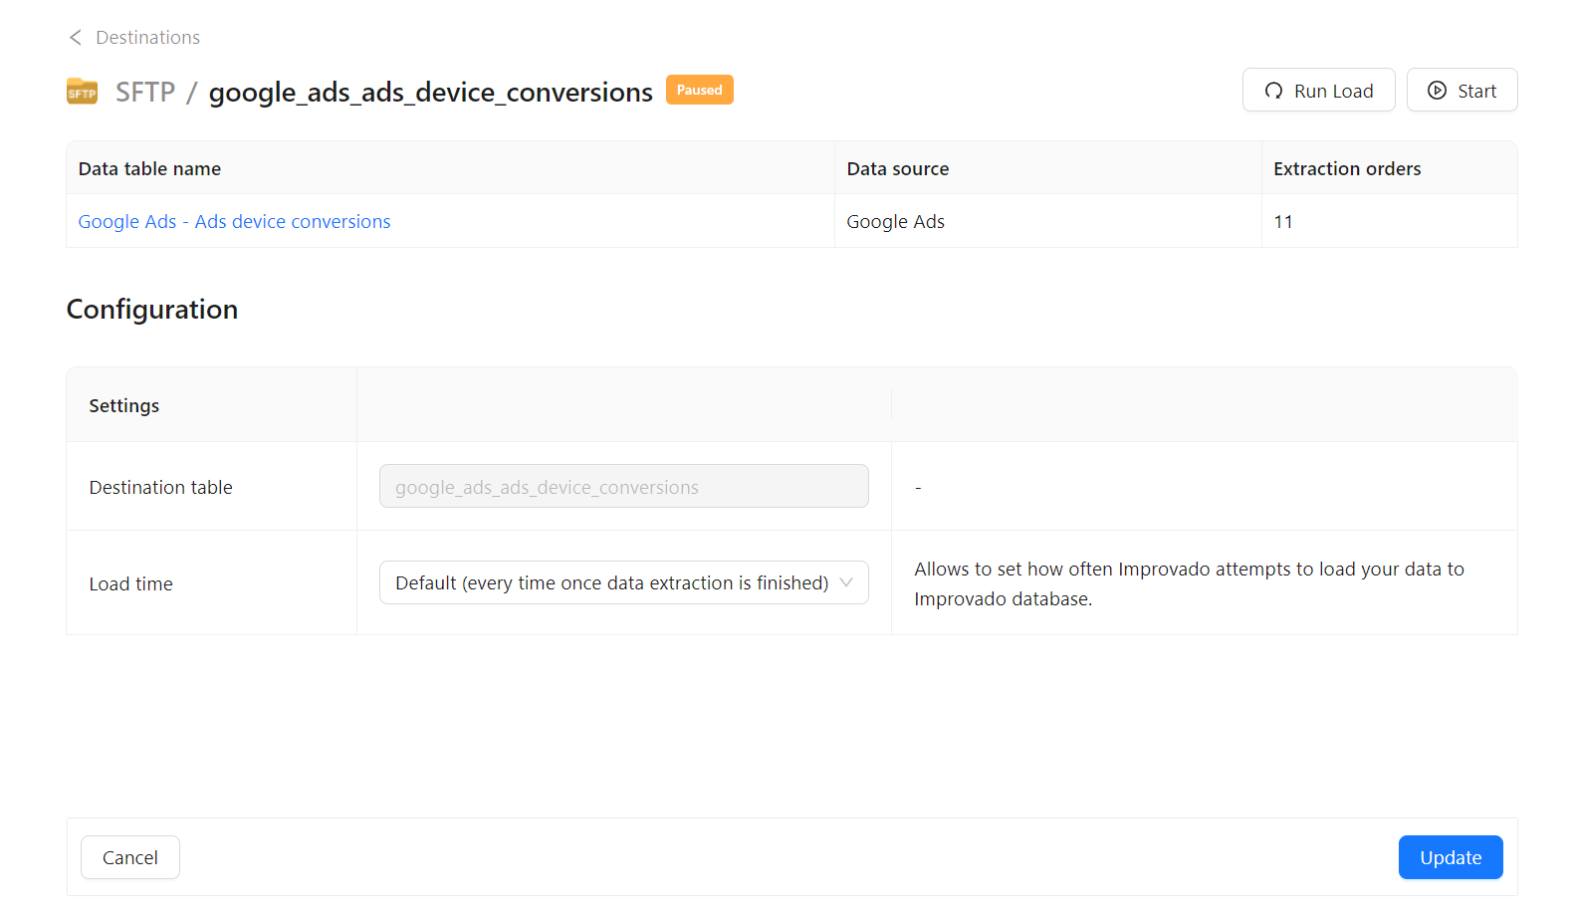
Task: Click the Load time description text
Action: point(1189,583)
